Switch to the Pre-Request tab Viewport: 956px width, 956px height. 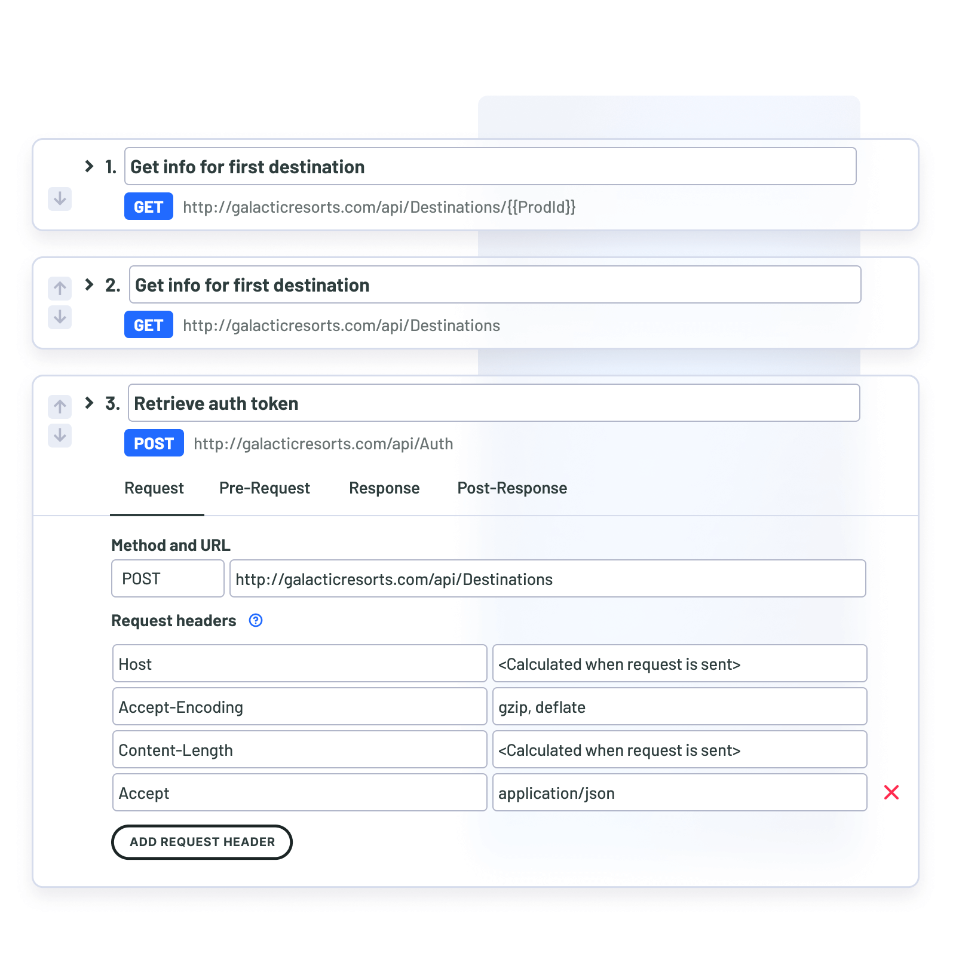[265, 488]
